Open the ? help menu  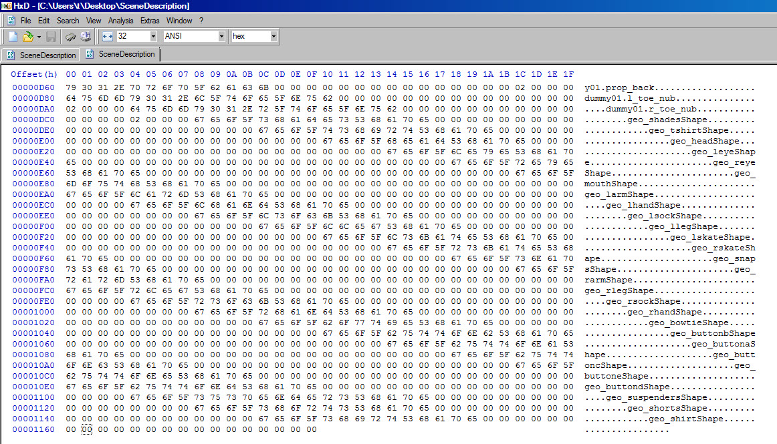[201, 21]
